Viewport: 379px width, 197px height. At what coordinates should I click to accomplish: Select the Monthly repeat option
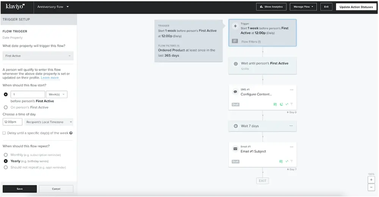click(x=6, y=155)
